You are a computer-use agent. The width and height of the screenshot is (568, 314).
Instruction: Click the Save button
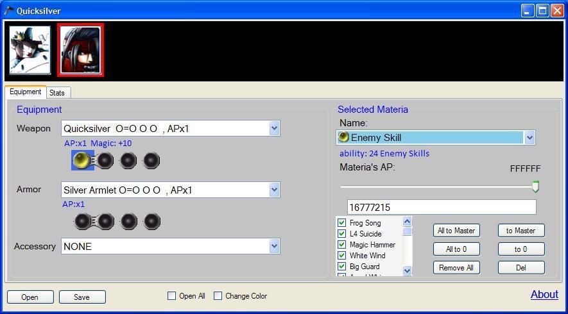pos(82,297)
